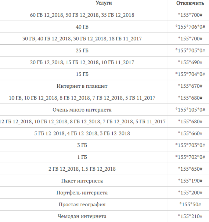
Task: Click the *155*105*0# disable code
Action: coord(190,109)
